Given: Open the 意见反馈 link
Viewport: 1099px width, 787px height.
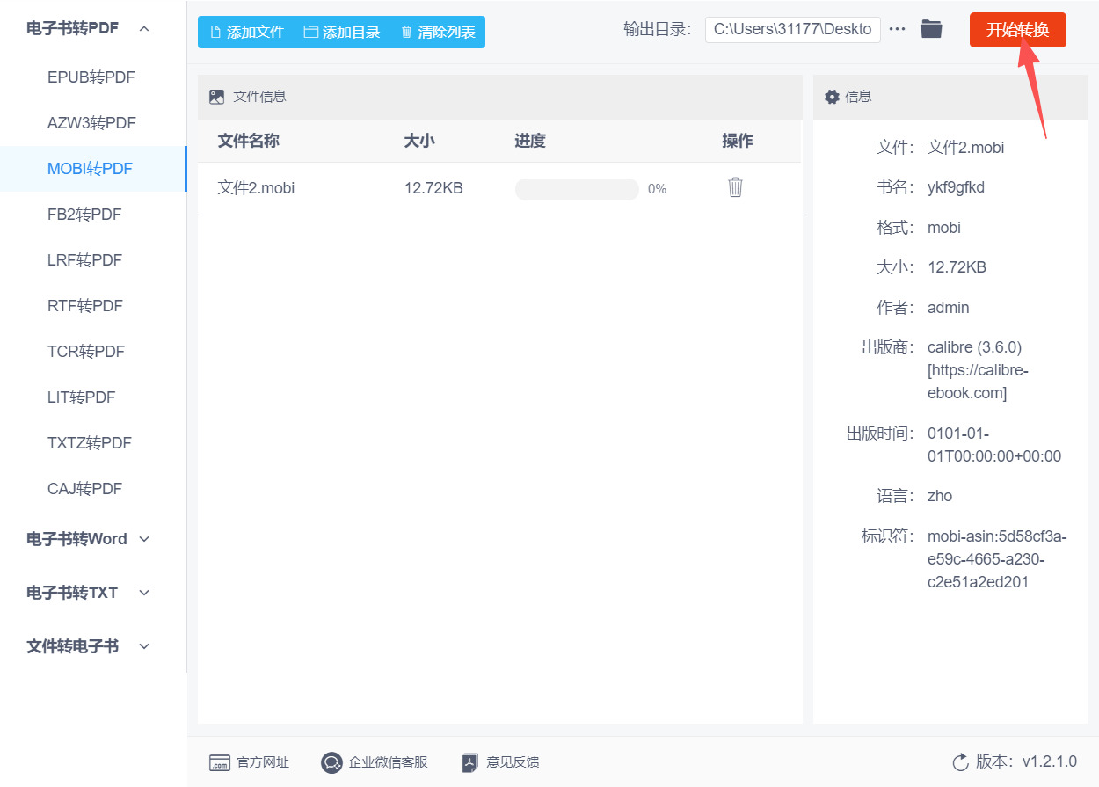Looking at the screenshot, I should (x=513, y=762).
